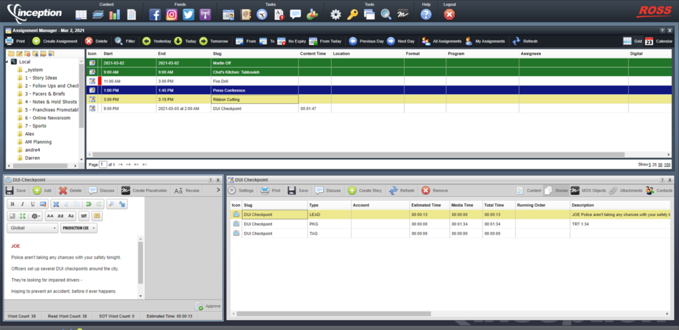Image resolution: width=679 pixels, height=330 pixels.
Task: Open the Facebook feed icon
Action: coord(155,15)
